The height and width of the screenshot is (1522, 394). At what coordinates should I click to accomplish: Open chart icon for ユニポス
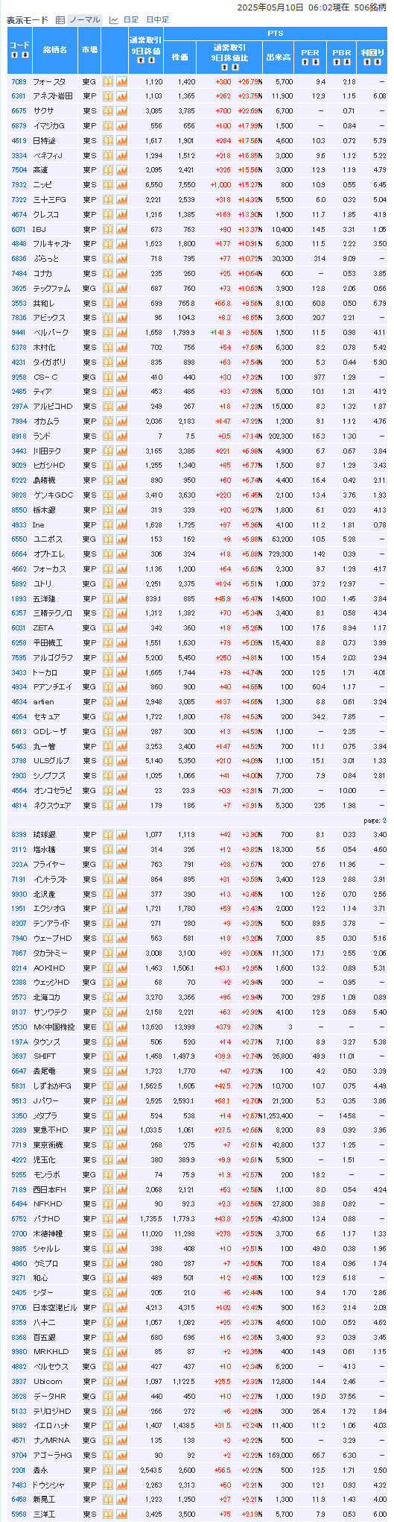(121, 539)
